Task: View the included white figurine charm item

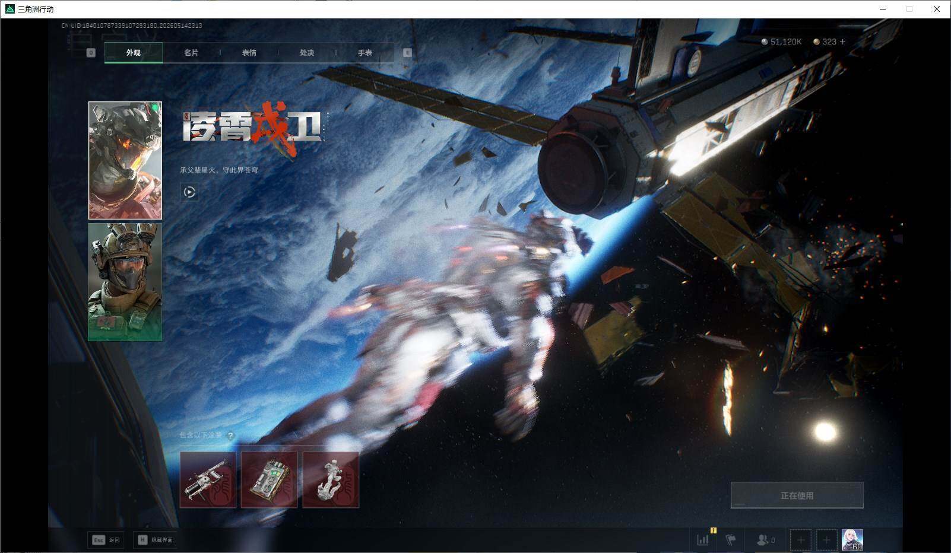Action: (x=331, y=480)
